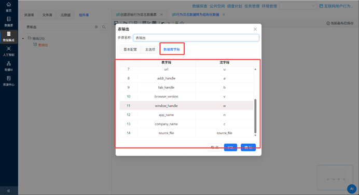Screen dimensions: 359x195
Task: Click the run (play) canvas toolbar icon
Action: coord(125,23)
